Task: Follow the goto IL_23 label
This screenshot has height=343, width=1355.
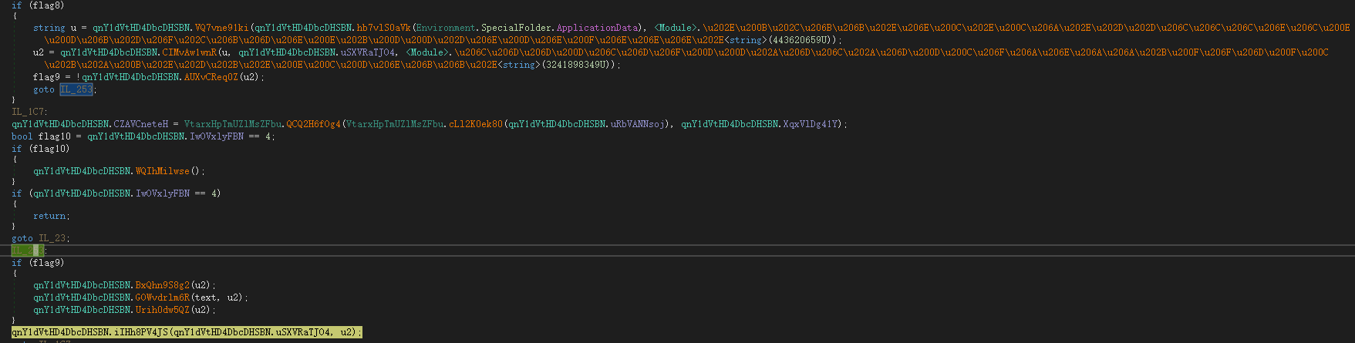Action: [53, 238]
